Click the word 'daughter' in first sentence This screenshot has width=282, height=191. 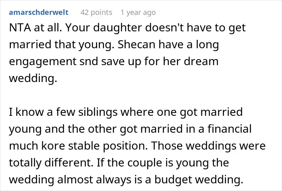pyautogui.click(x=118, y=28)
